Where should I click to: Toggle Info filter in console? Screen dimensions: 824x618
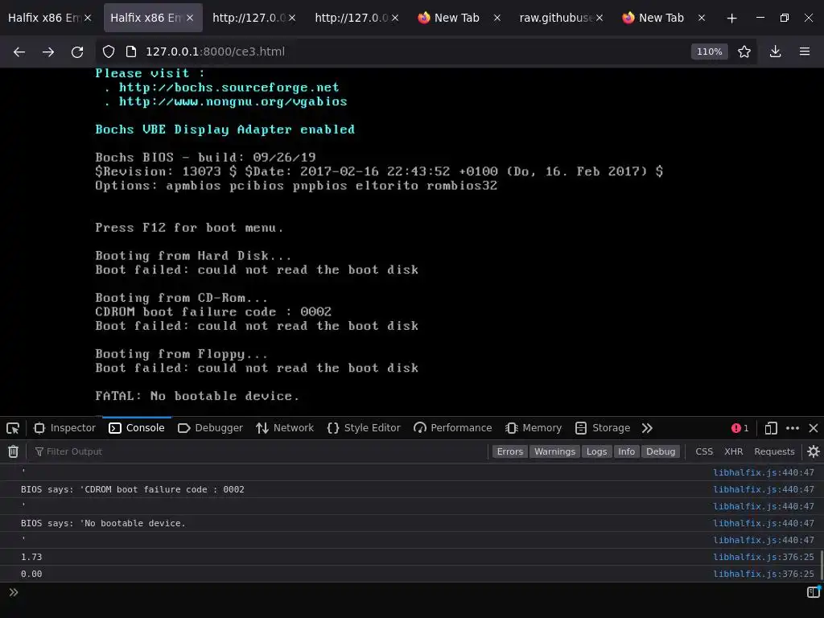tap(626, 451)
